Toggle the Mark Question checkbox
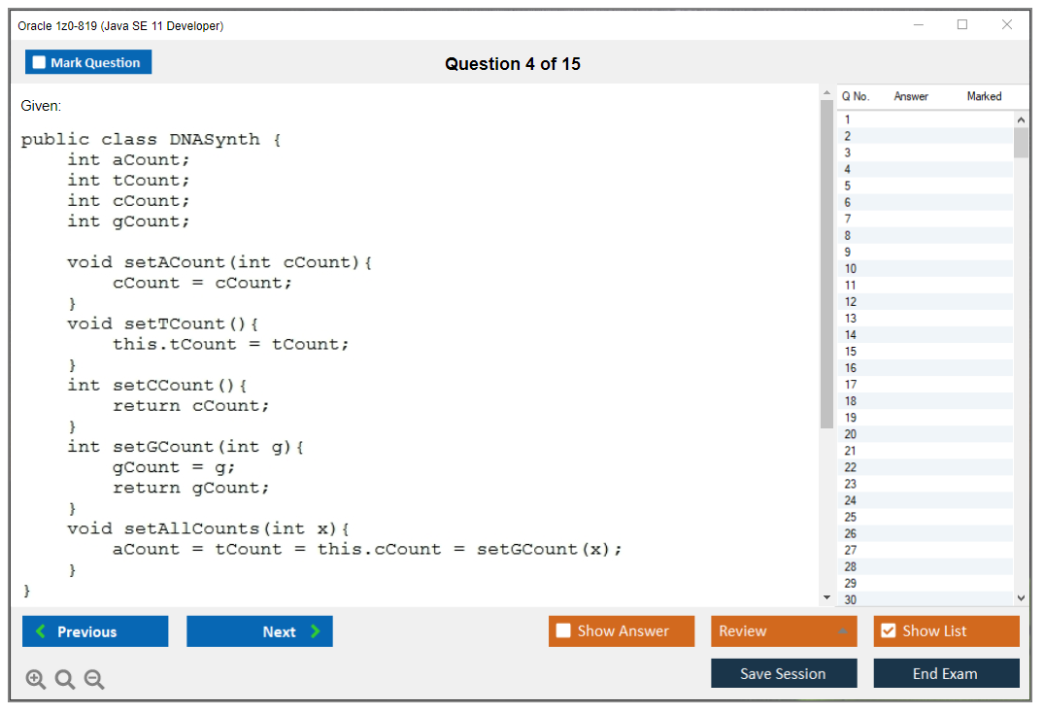This screenshot has height=714, width=1044. click(x=40, y=63)
